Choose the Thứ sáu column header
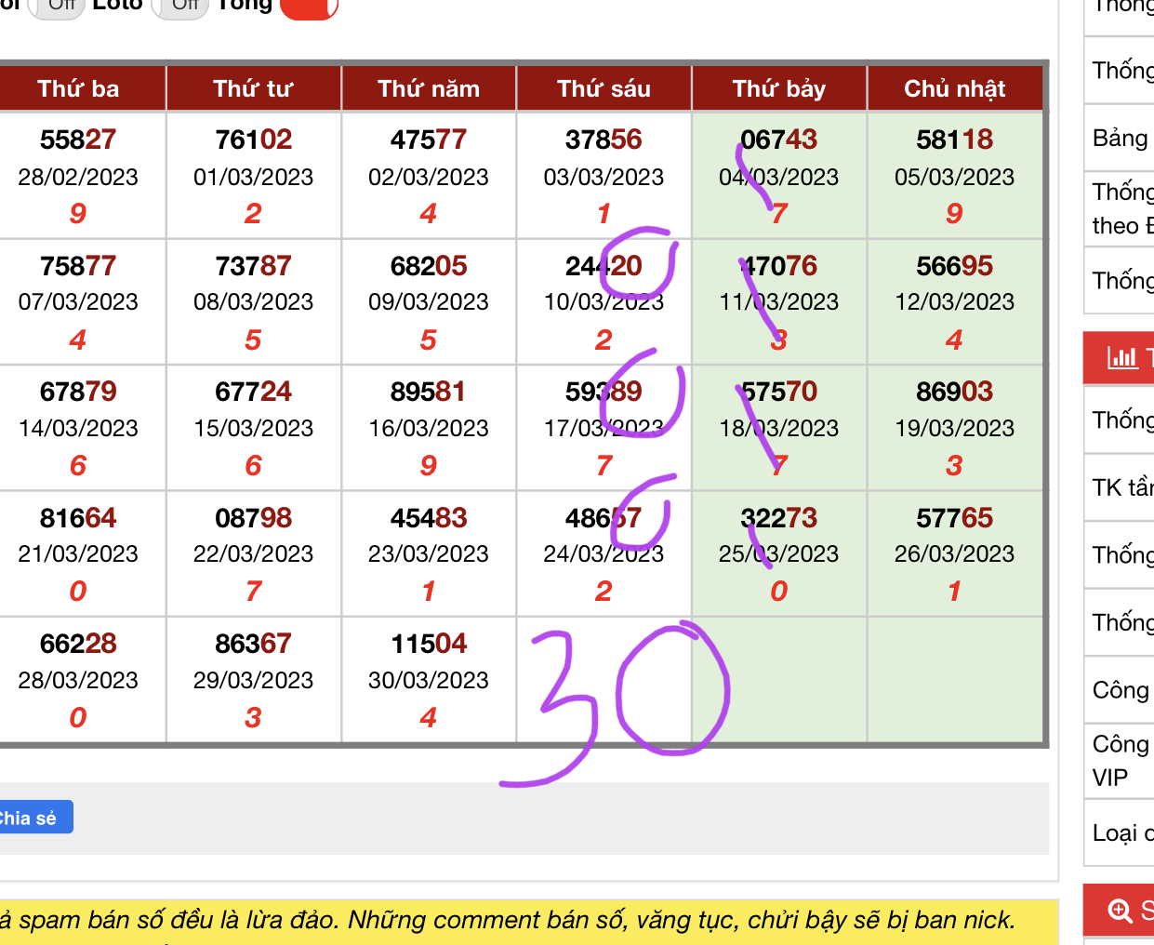1154x945 pixels. coord(604,88)
